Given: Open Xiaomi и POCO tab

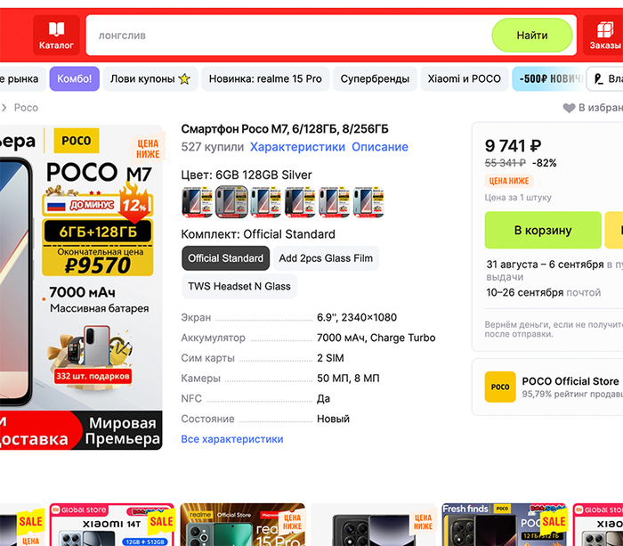Looking at the screenshot, I should point(464,78).
